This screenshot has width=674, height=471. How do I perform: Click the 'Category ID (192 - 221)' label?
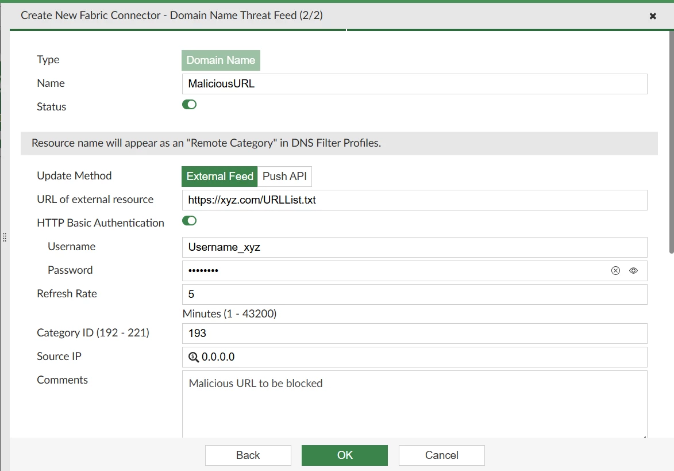(93, 333)
